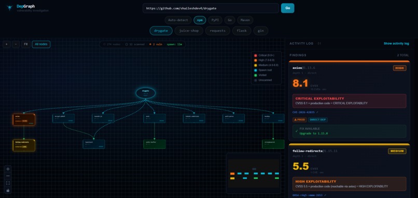The height and width of the screenshot is (198, 418).
Task: Click the DIRECT DEP tag
Action: pyautogui.click(x=318, y=120)
